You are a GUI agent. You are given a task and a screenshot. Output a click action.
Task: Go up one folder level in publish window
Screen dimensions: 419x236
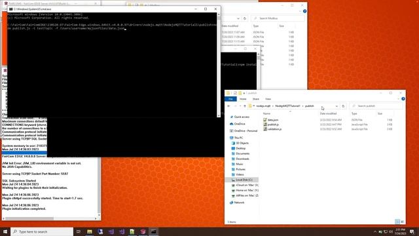point(244,106)
